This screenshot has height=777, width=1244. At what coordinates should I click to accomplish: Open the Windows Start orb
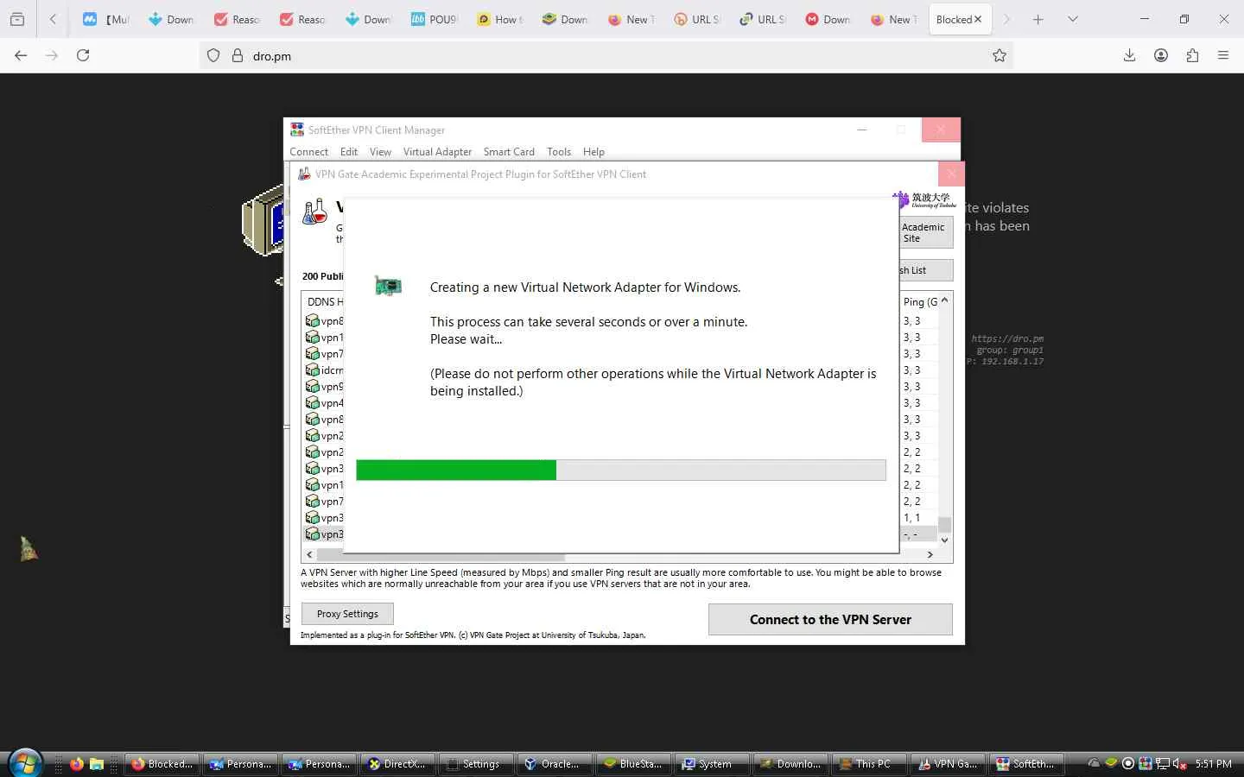pyautogui.click(x=25, y=763)
